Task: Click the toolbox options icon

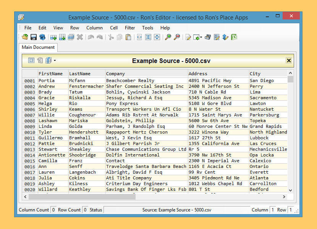Action: click(208, 37)
